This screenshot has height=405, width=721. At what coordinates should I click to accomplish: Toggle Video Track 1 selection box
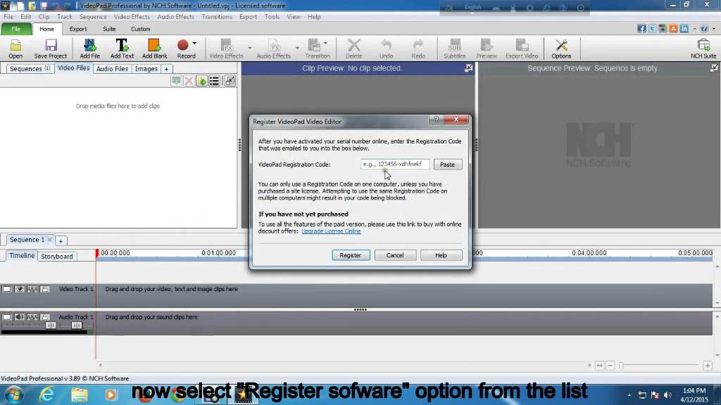click(x=6, y=289)
